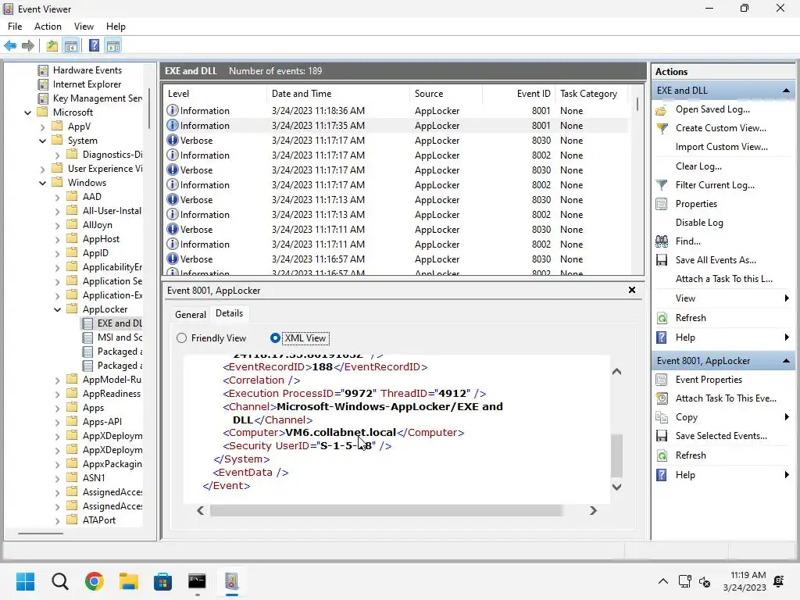
Task: Switch to the Details tab
Action: point(229,313)
